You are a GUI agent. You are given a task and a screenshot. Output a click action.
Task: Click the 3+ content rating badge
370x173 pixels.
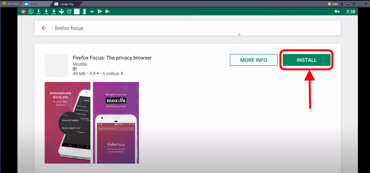75,69
